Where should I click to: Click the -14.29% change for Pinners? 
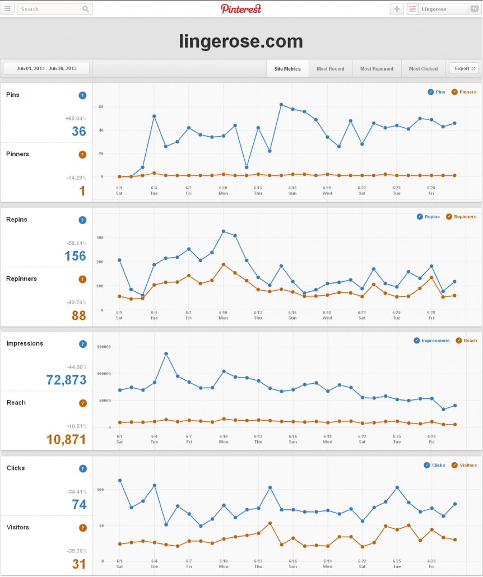pyautogui.click(x=77, y=178)
